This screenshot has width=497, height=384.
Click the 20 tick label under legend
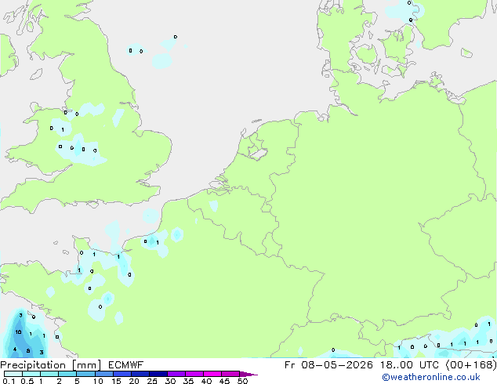point(134,381)
